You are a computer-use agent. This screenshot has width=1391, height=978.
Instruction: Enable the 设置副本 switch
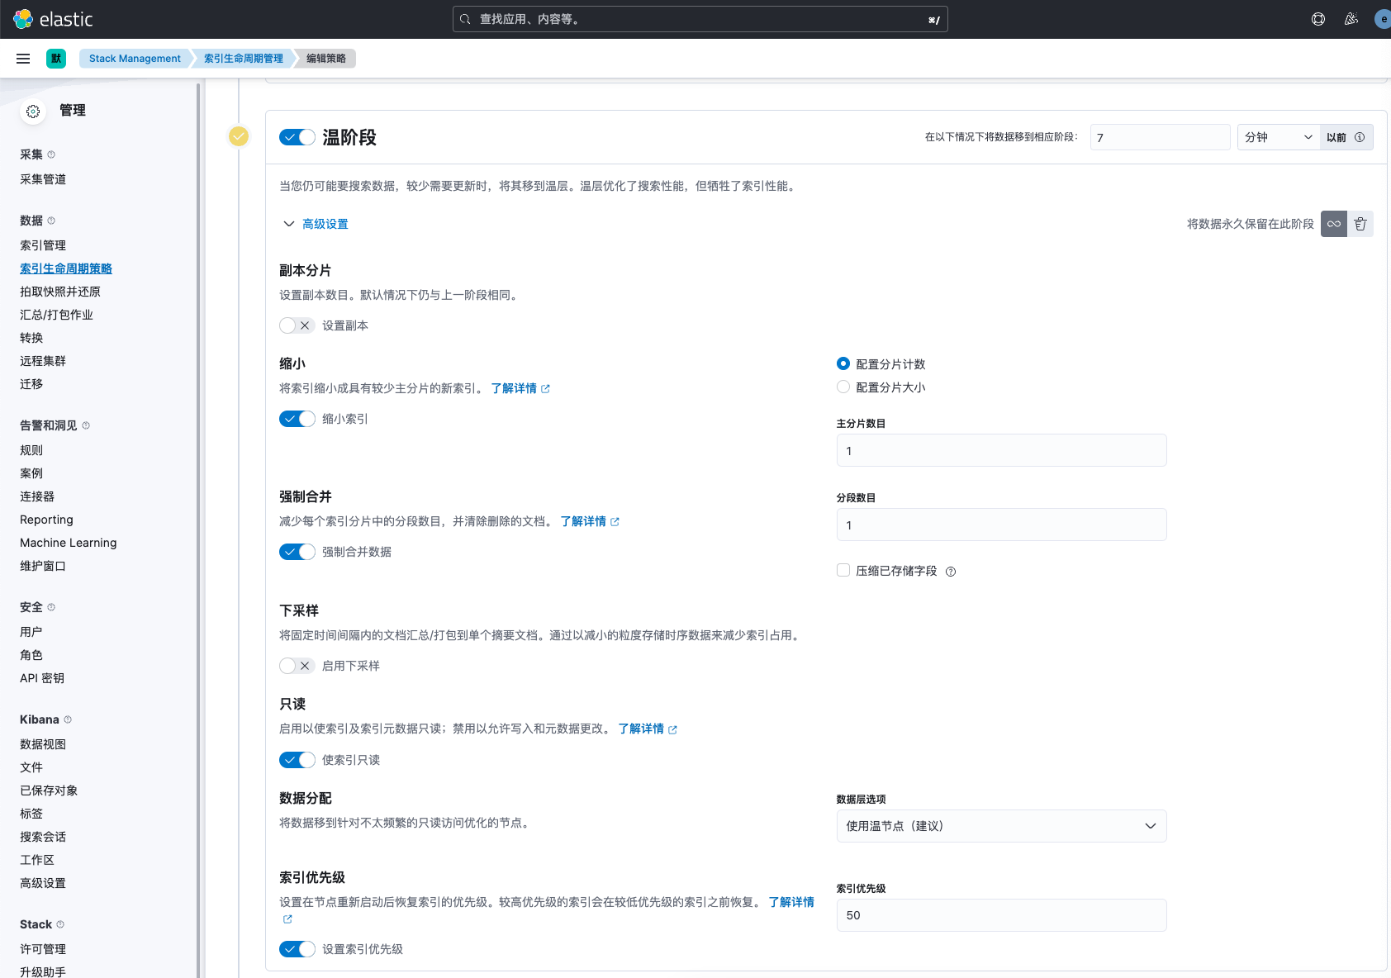(x=297, y=325)
